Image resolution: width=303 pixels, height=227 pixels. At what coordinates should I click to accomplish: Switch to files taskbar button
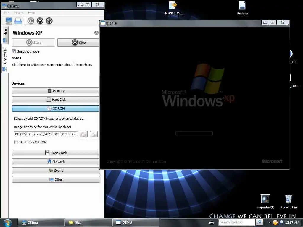tap(88, 223)
